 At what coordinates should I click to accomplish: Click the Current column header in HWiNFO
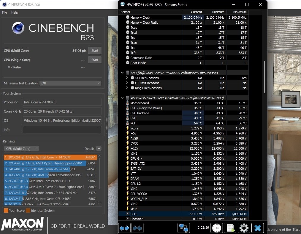click(193, 12)
